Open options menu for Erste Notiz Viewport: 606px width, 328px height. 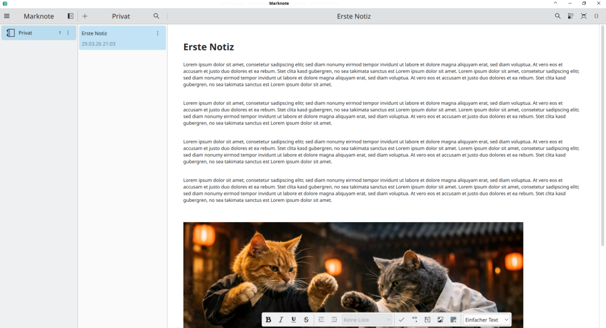point(157,33)
